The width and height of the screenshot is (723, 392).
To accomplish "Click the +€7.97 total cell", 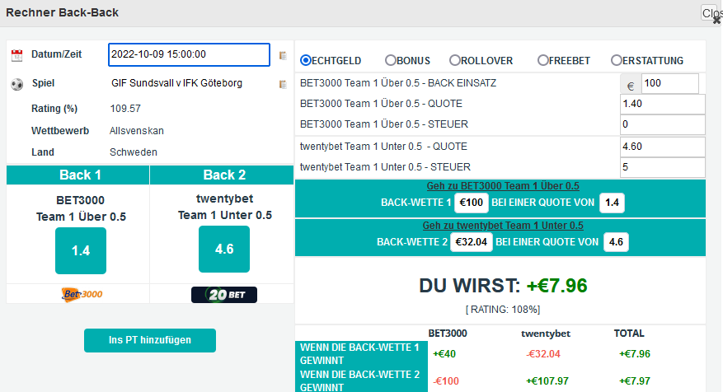I will click(x=635, y=381).
